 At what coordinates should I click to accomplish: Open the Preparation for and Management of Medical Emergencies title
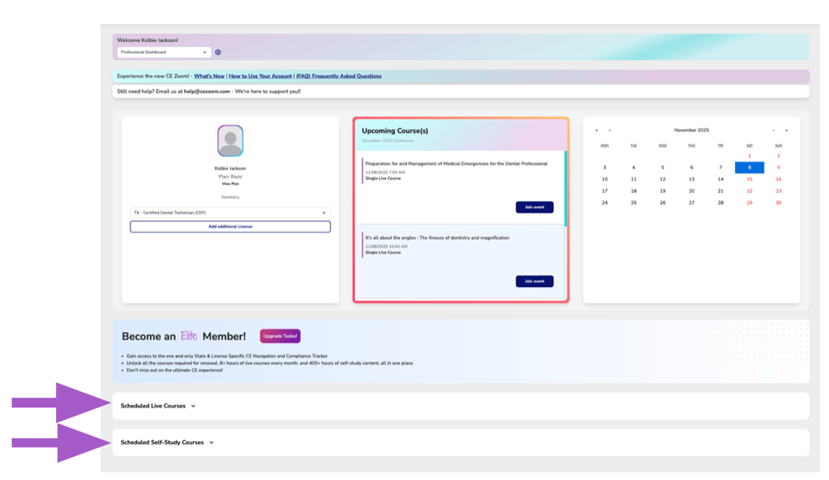pyautogui.click(x=456, y=164)
